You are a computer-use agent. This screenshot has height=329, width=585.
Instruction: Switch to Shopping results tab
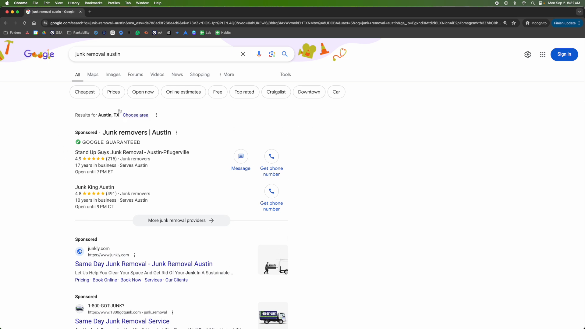[200, 75]
